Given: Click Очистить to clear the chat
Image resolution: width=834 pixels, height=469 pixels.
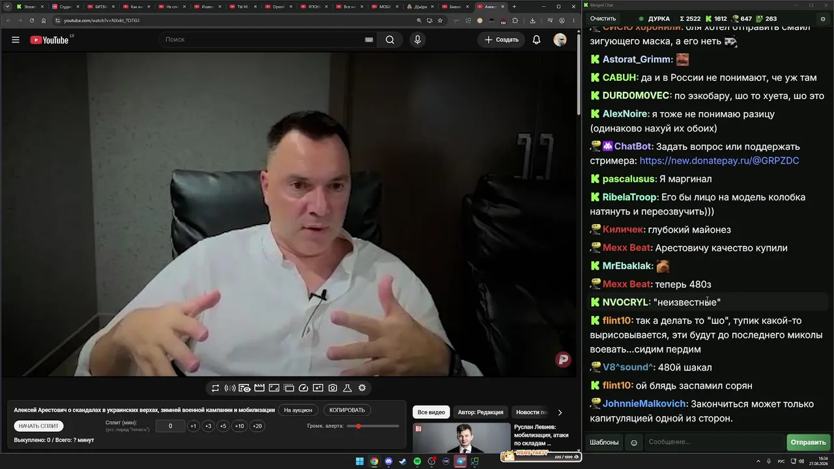Looking at the screenshot, I should tap(603, 19).
